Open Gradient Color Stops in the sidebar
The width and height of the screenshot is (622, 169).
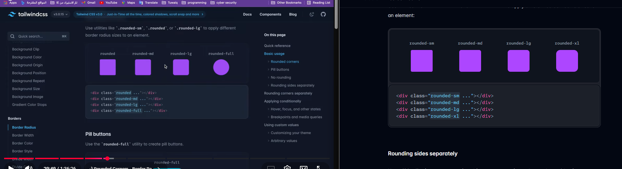tap(29, 105)
